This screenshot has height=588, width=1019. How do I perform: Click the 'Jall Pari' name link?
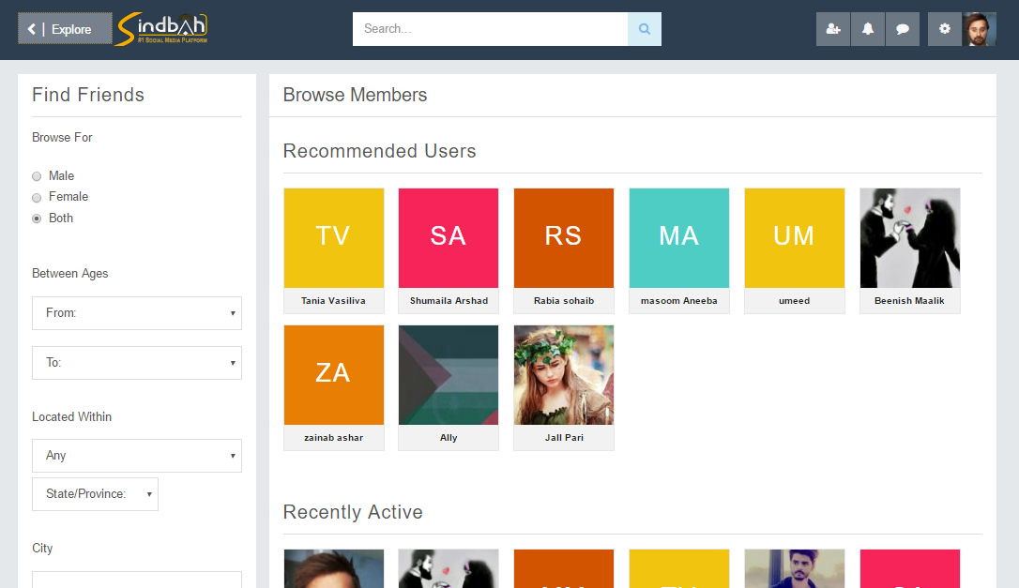[564, 438]
